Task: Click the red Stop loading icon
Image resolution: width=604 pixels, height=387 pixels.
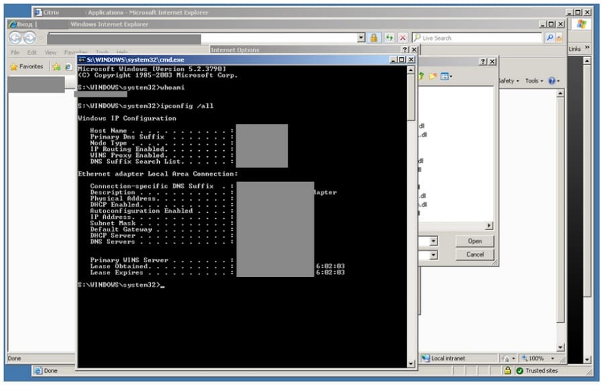Action: (x=403, y=38)
